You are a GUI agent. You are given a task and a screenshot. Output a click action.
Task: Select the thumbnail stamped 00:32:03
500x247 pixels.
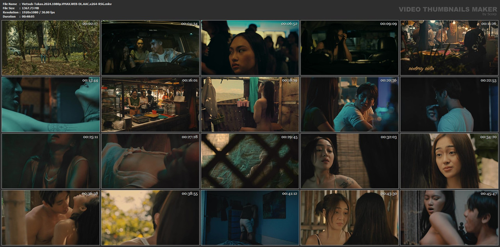(350, 161)
